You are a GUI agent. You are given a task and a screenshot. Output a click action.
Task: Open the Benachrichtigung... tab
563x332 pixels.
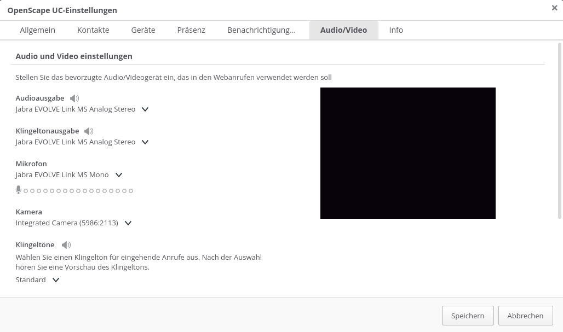(x=261, y=30)
